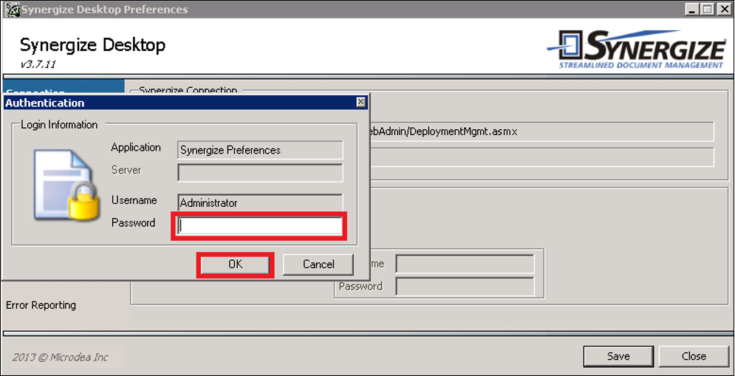Image resolution: width=735 pixels, height=376 pixels.
Task: Save preferences with the Save button
Action: pos(618,356)
